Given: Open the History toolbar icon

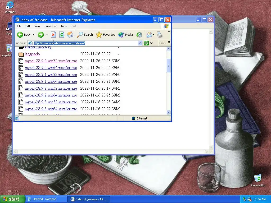Looking at the screenshot, I should click(139, 35).
